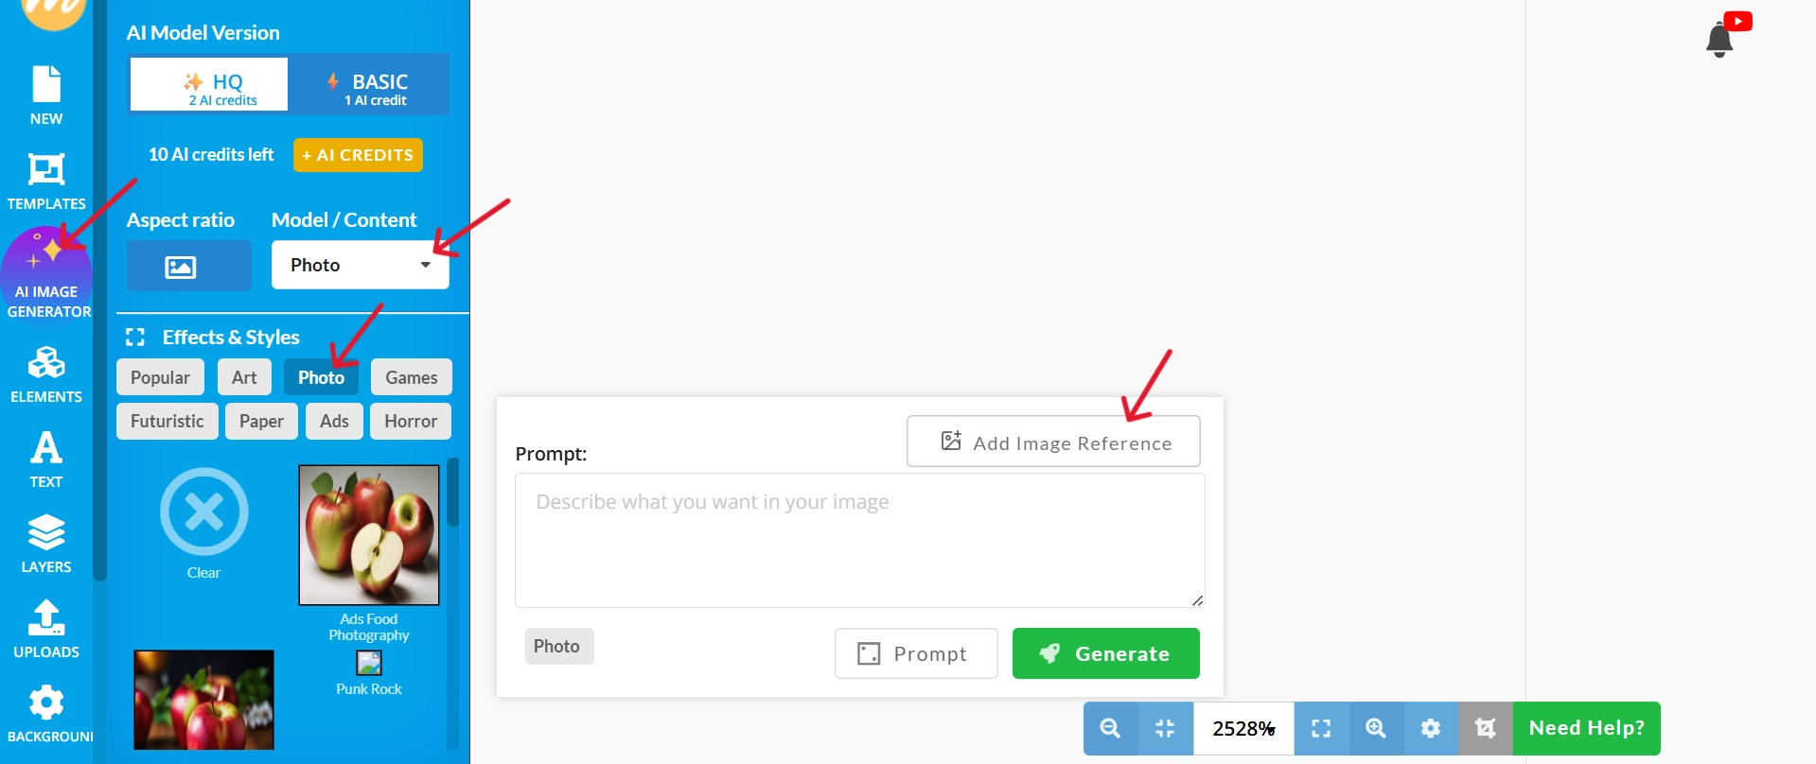
Task: Open the Model/Content Photo dropdown
Action: click(x=360, y=265)
